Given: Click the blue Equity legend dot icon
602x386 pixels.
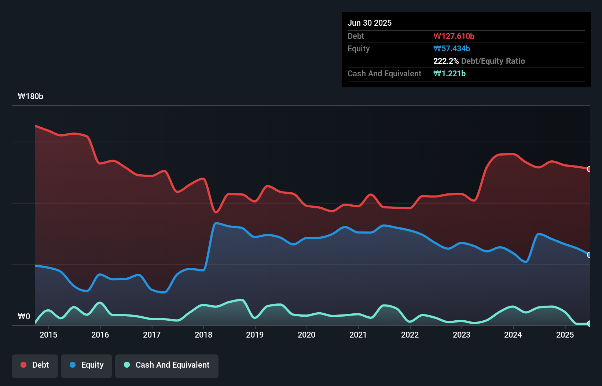Looking at the screenshot, I should [72, 365].
